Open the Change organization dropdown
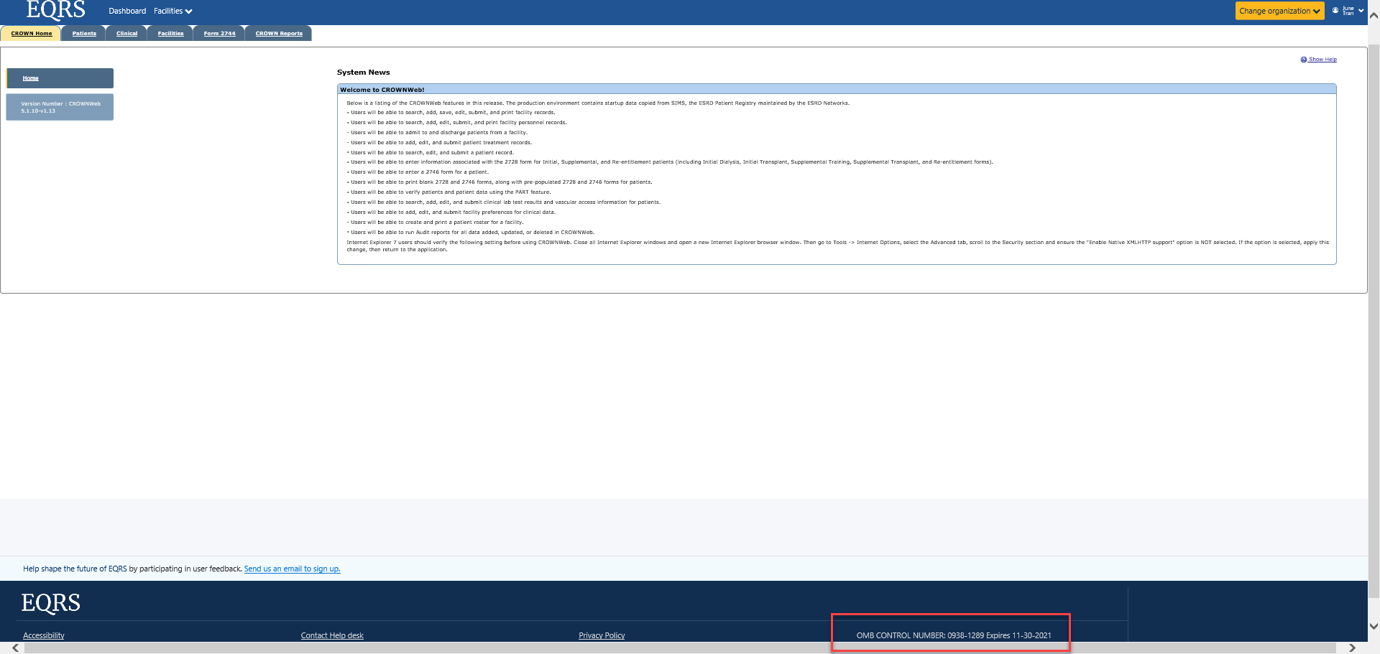Screen dimensions: 1380x654 click(x=1279, y=11)
